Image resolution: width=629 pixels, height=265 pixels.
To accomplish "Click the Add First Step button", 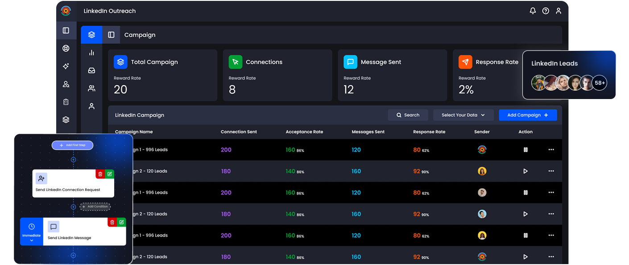I will tap(72, 145).
